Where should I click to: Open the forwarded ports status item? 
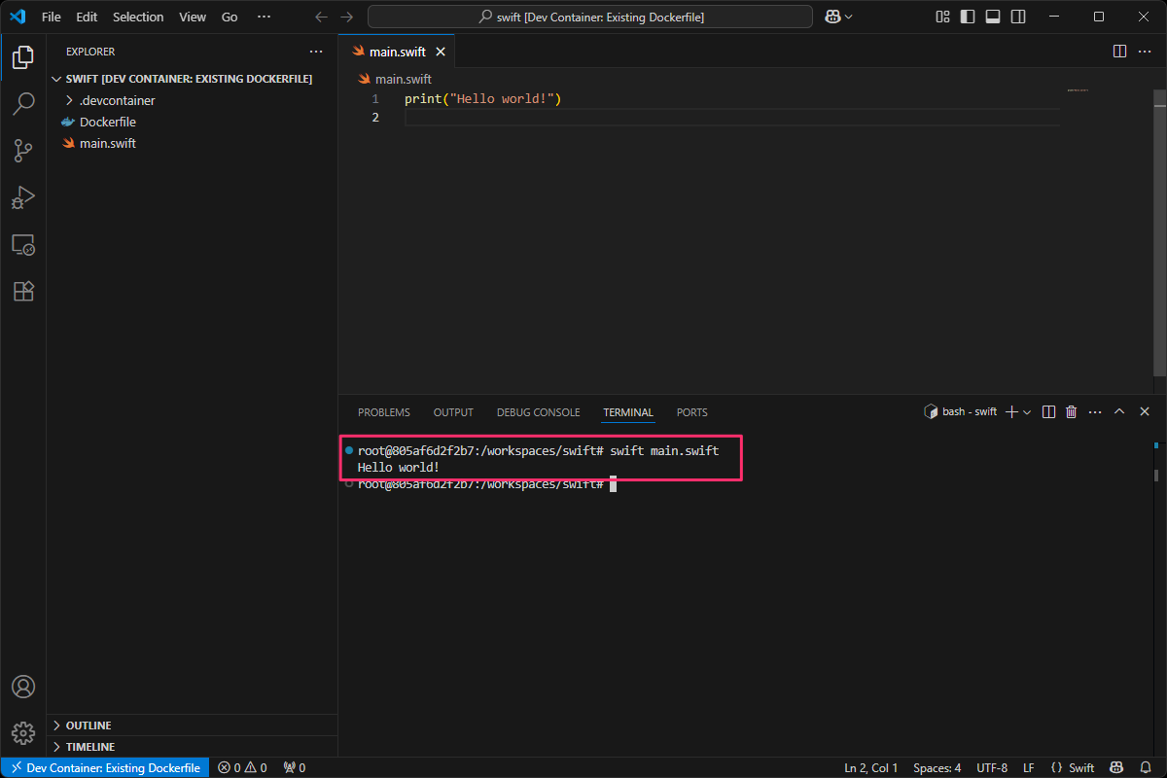pos(294,767)
